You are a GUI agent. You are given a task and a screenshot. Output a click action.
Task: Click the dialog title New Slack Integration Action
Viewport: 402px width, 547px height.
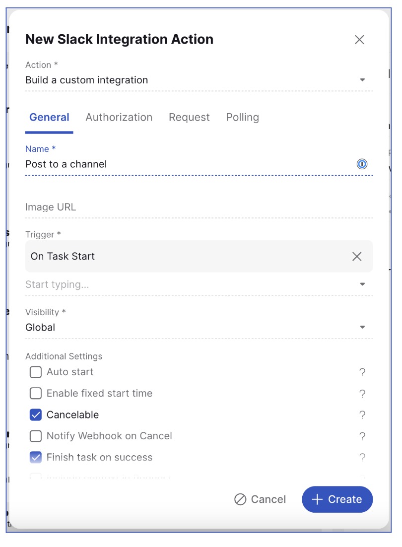pyautogui.click(x=119, y=39)
